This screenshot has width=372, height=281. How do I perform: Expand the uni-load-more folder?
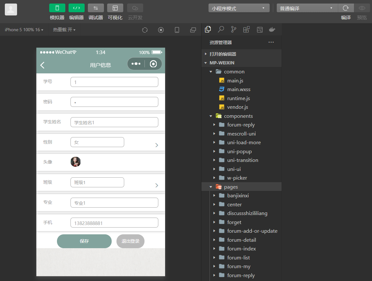pos(242,142)
